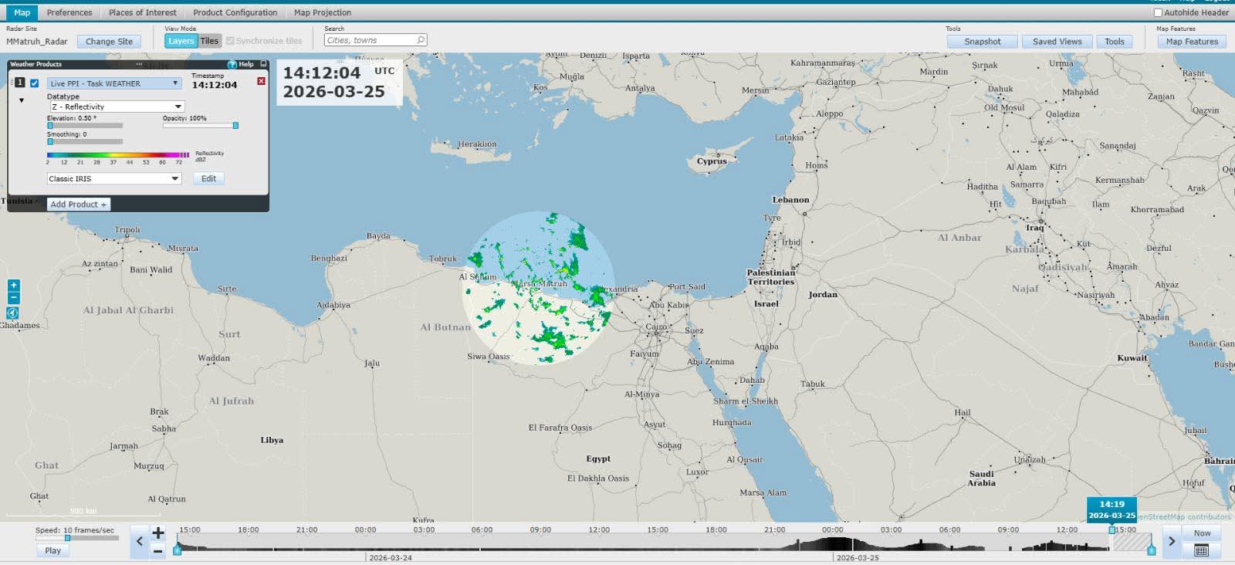Viewport: 1235px width, 565px height.
Task: Open the Classic IRIS color palette dropdown
Action: pos(114,178)
